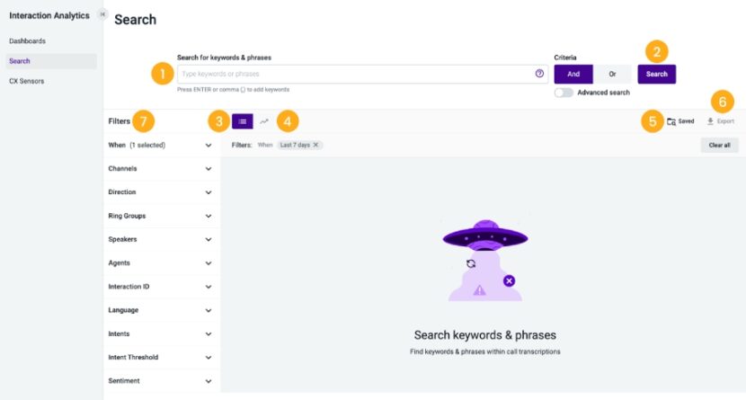This screenshot has height=400, width=746.
Task: Export the search results
Action: click(x=720, y=121)
